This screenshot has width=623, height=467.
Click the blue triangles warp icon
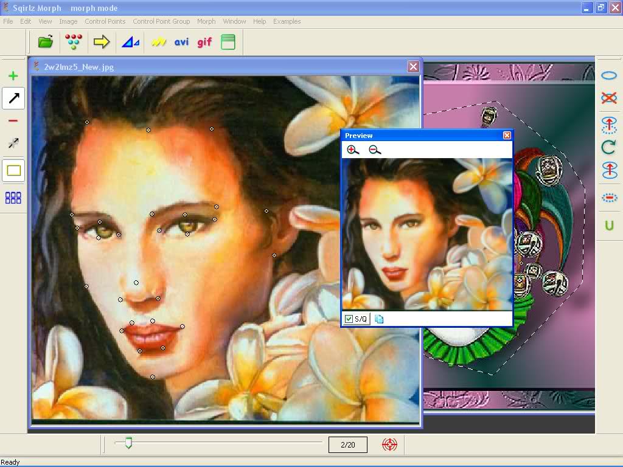click(130, 42)
